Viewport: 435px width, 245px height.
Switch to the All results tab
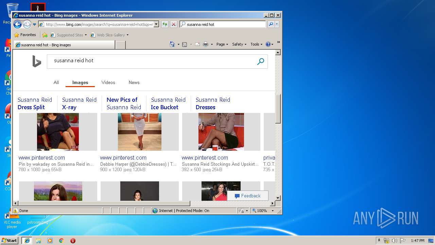click(56, 82)
